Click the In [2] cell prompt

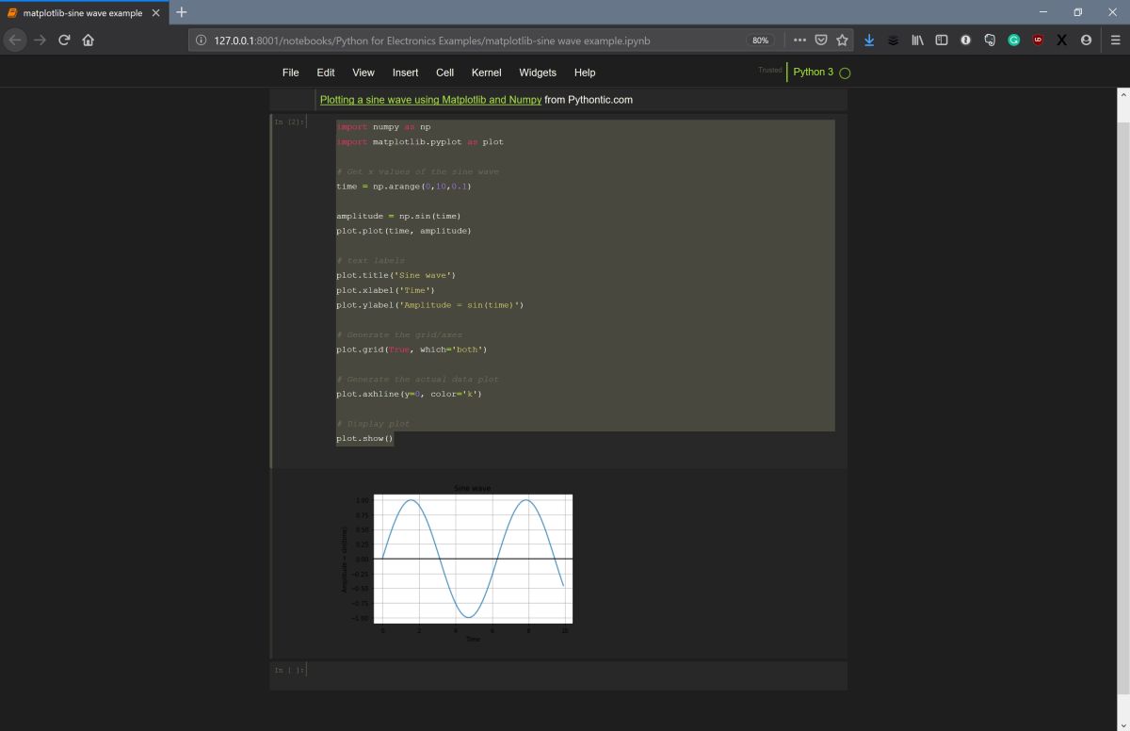click(289, 122)
